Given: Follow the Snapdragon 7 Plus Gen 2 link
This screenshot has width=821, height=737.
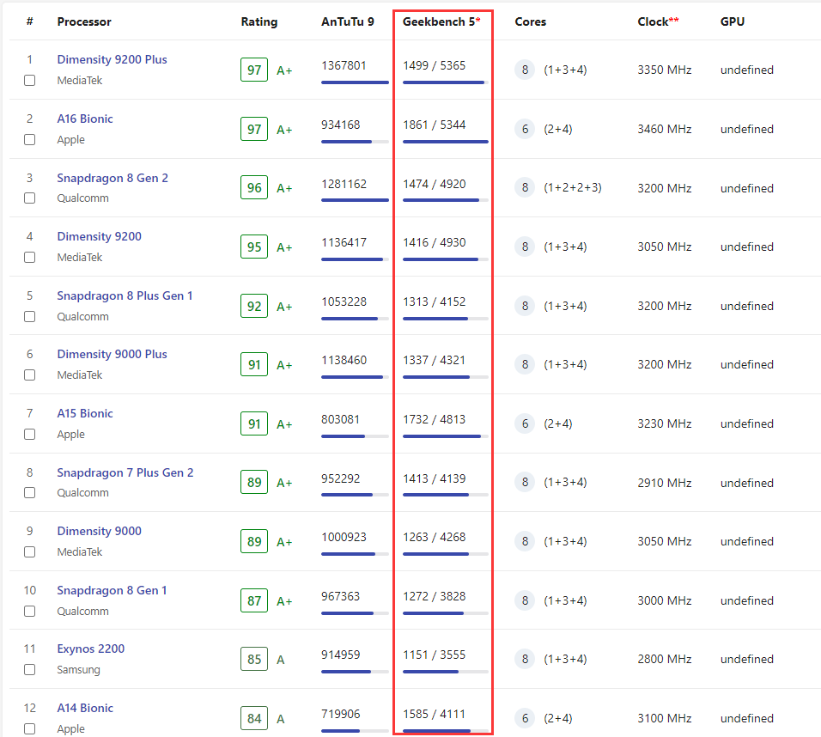Looking at the screenshot, I should coord(125,472).
